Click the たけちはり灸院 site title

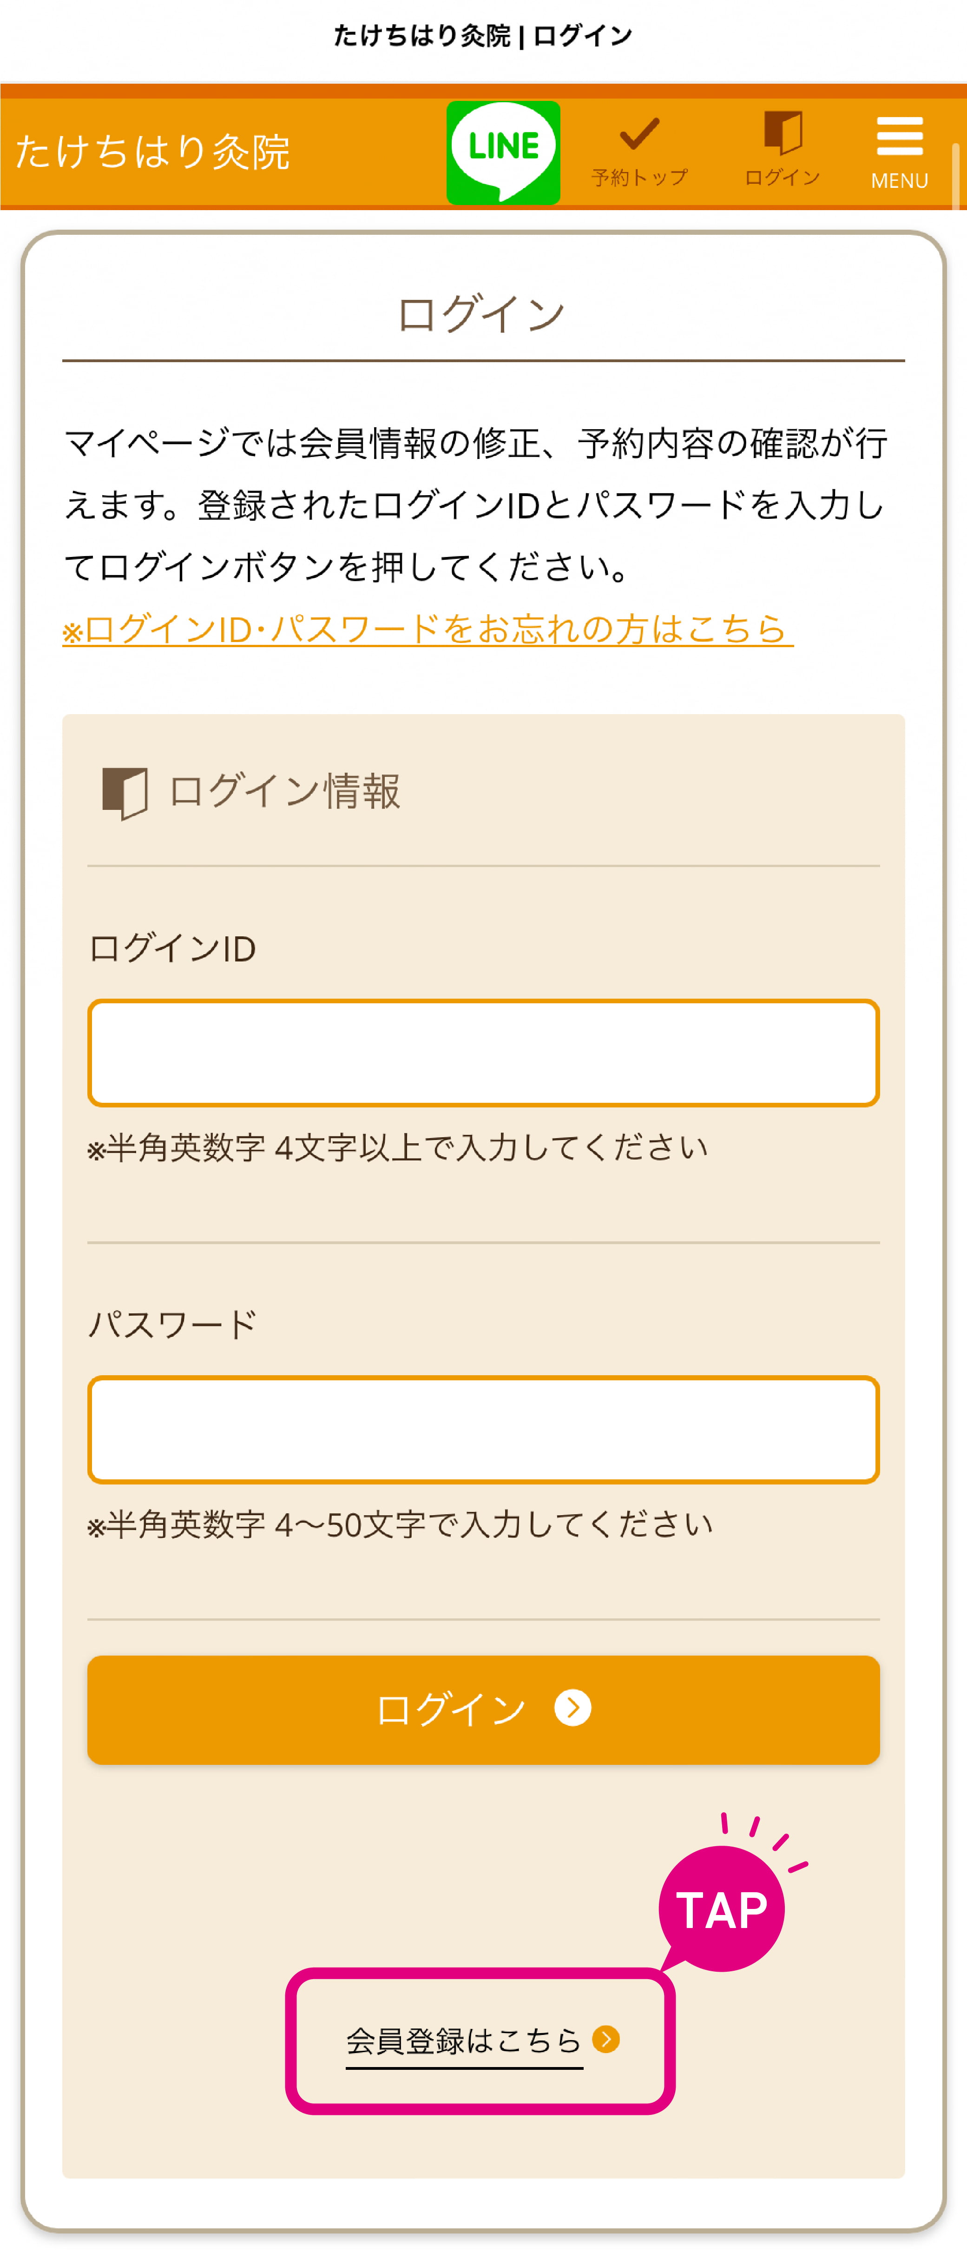coord(153,152)
